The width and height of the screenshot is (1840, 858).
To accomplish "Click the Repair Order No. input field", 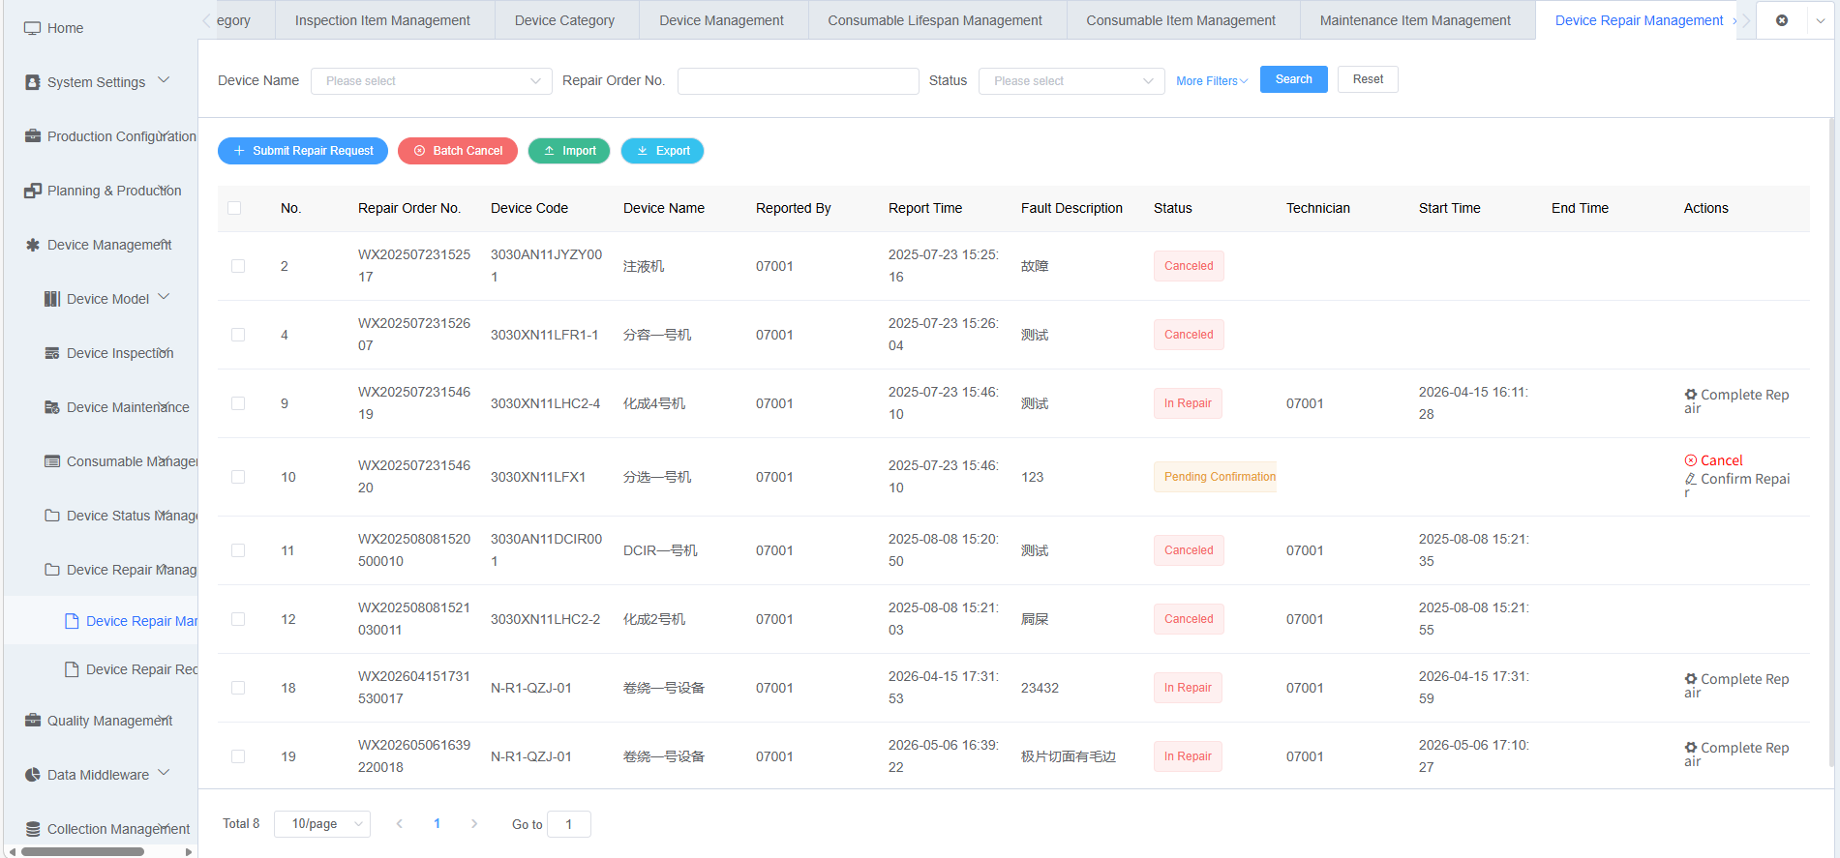I will coord(799,81).
